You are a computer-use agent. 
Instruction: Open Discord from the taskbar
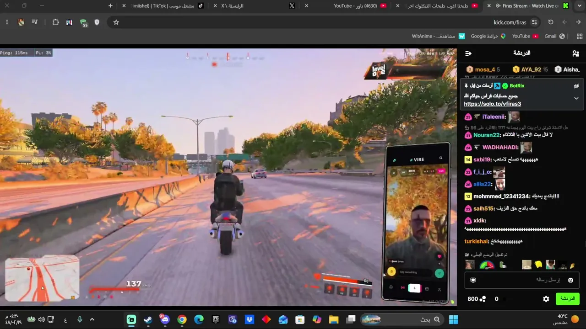point(165,319)
